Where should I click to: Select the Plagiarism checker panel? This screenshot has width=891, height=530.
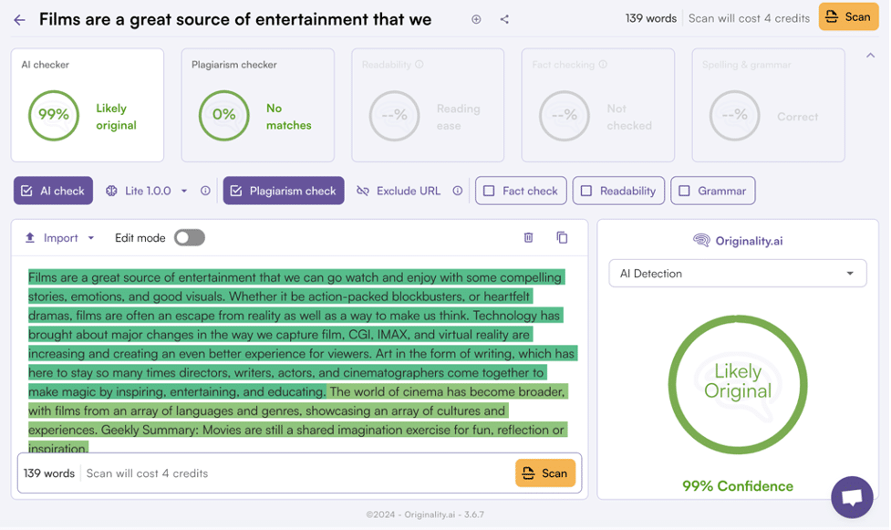pos(258,105)
